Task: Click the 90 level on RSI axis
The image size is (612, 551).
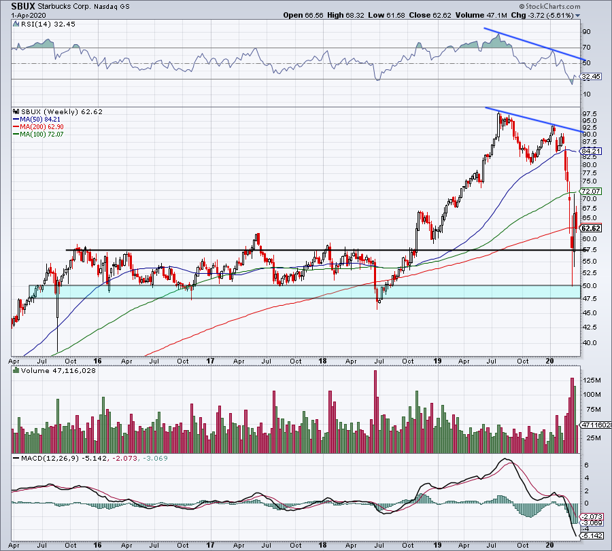Action: pos(587,31)
